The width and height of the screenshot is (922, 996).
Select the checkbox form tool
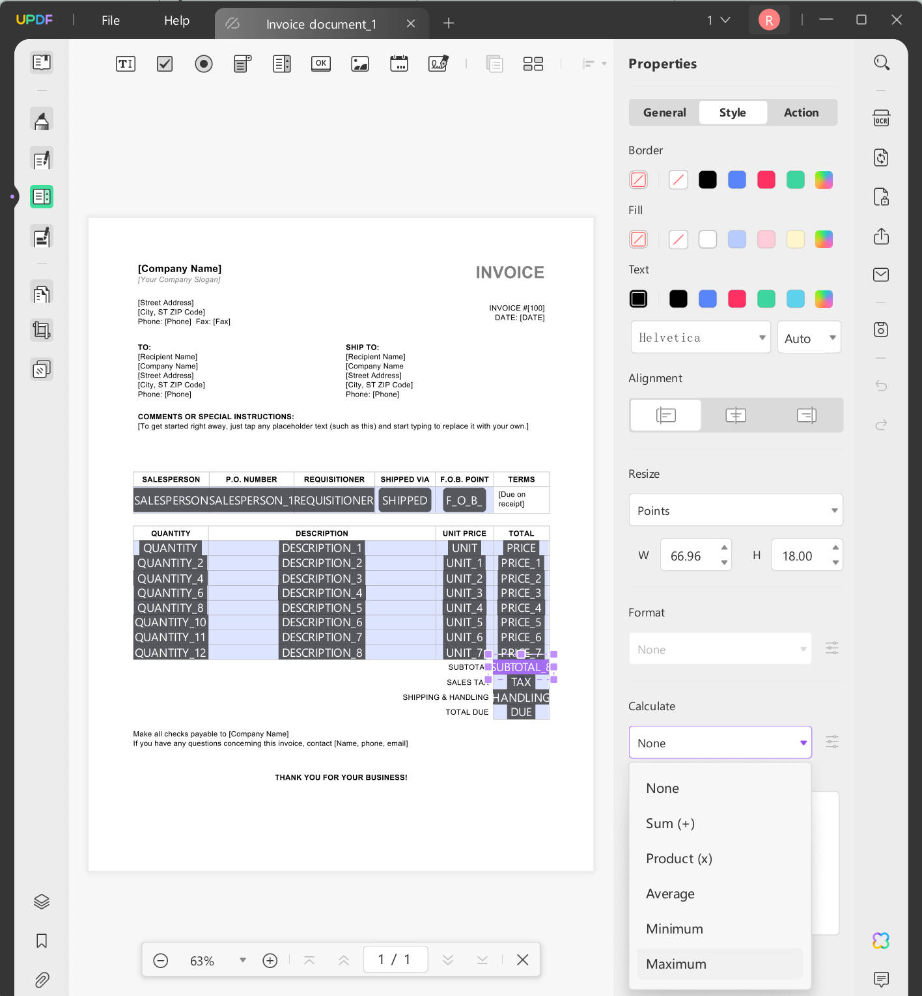[164, 63]
